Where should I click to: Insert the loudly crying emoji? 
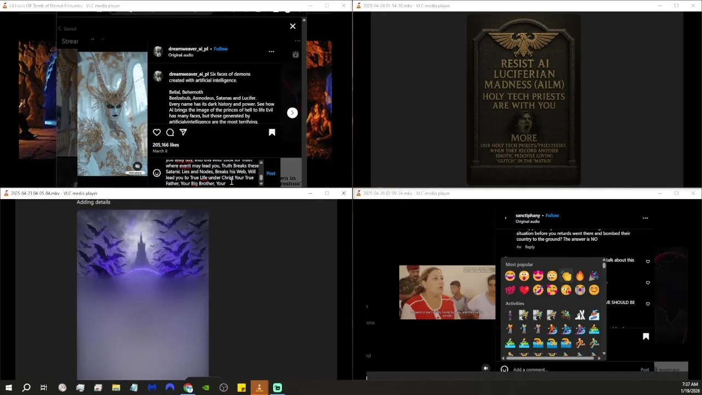pyautogui.click(x=580, y=290)
